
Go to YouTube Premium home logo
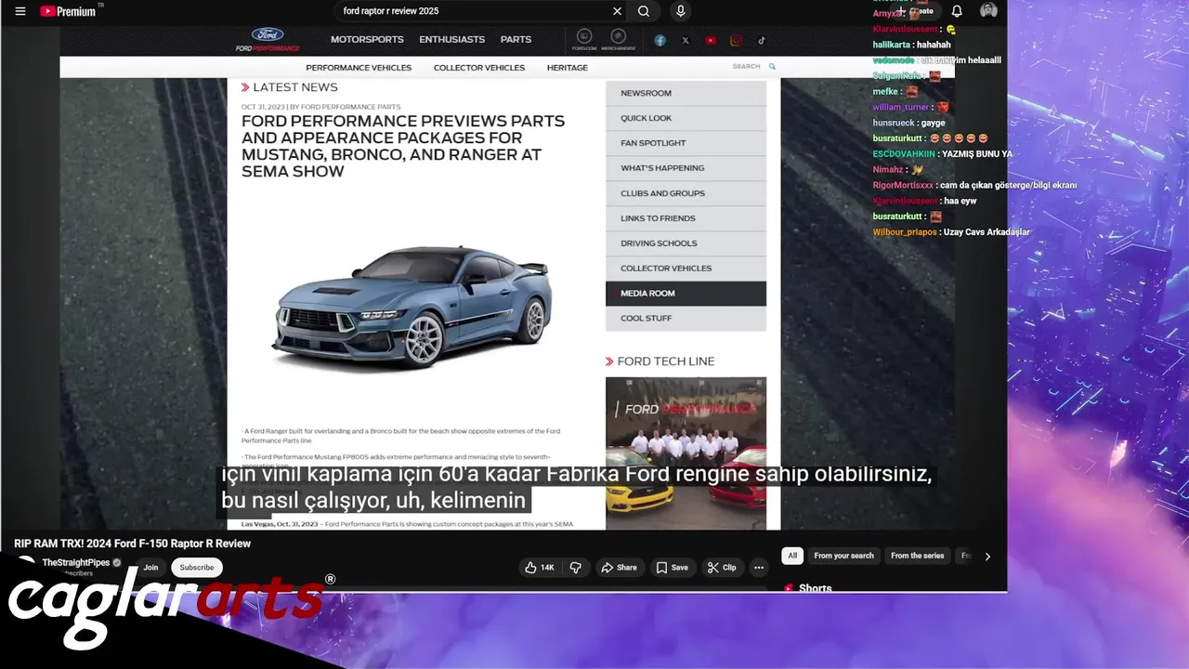(71, 11)
